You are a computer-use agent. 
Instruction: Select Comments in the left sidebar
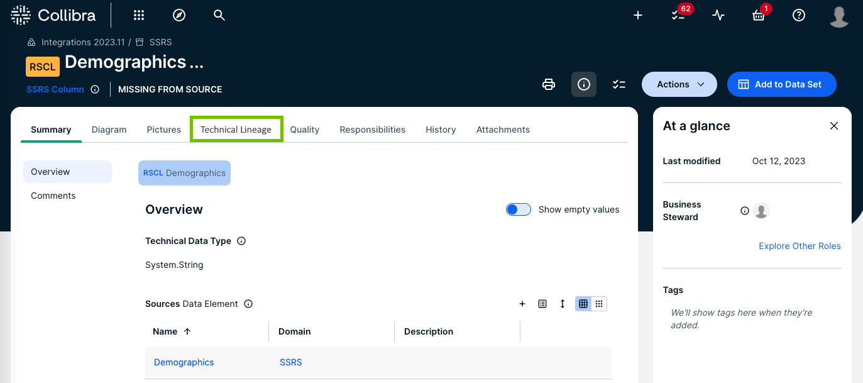(x=53, y=196)
